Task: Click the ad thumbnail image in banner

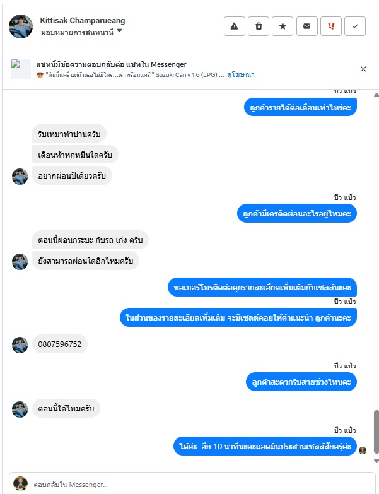Action: [21, 69]
